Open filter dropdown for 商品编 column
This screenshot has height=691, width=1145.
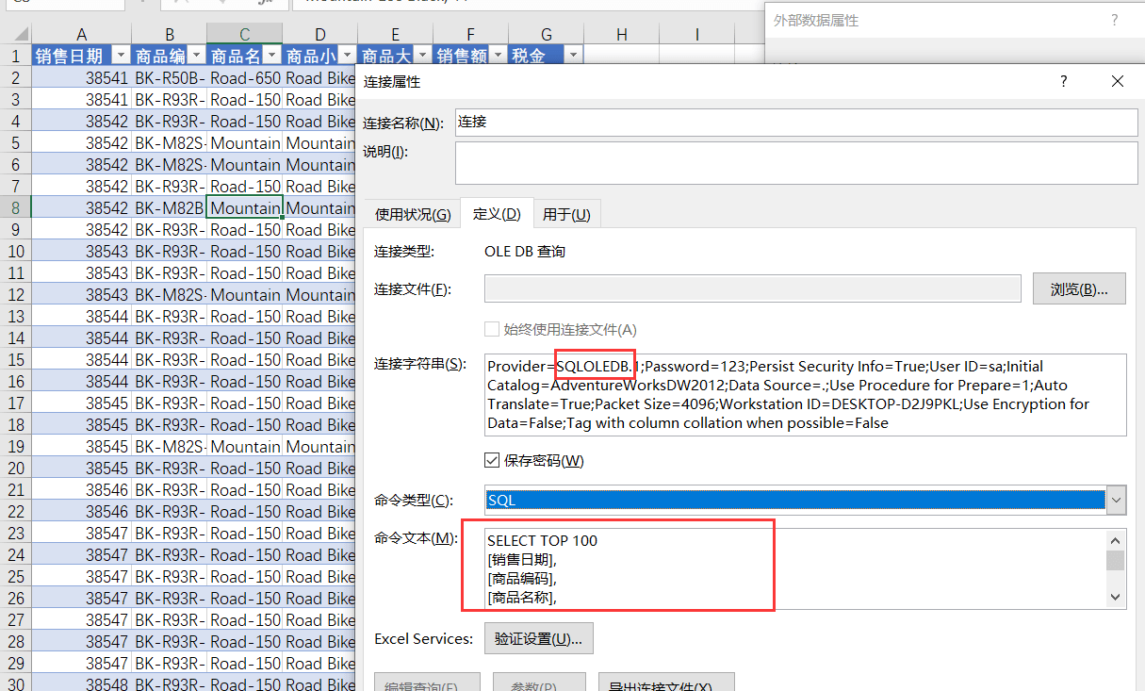point(196,56)
